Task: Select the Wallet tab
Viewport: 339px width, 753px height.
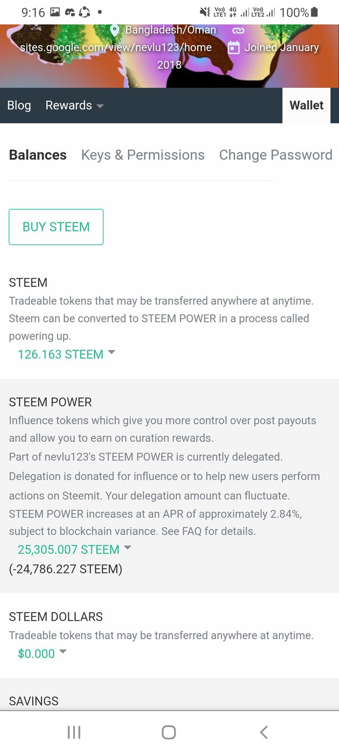Action: coord(306,105)
